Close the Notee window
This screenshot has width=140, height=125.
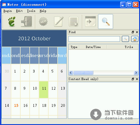[136, 4]
